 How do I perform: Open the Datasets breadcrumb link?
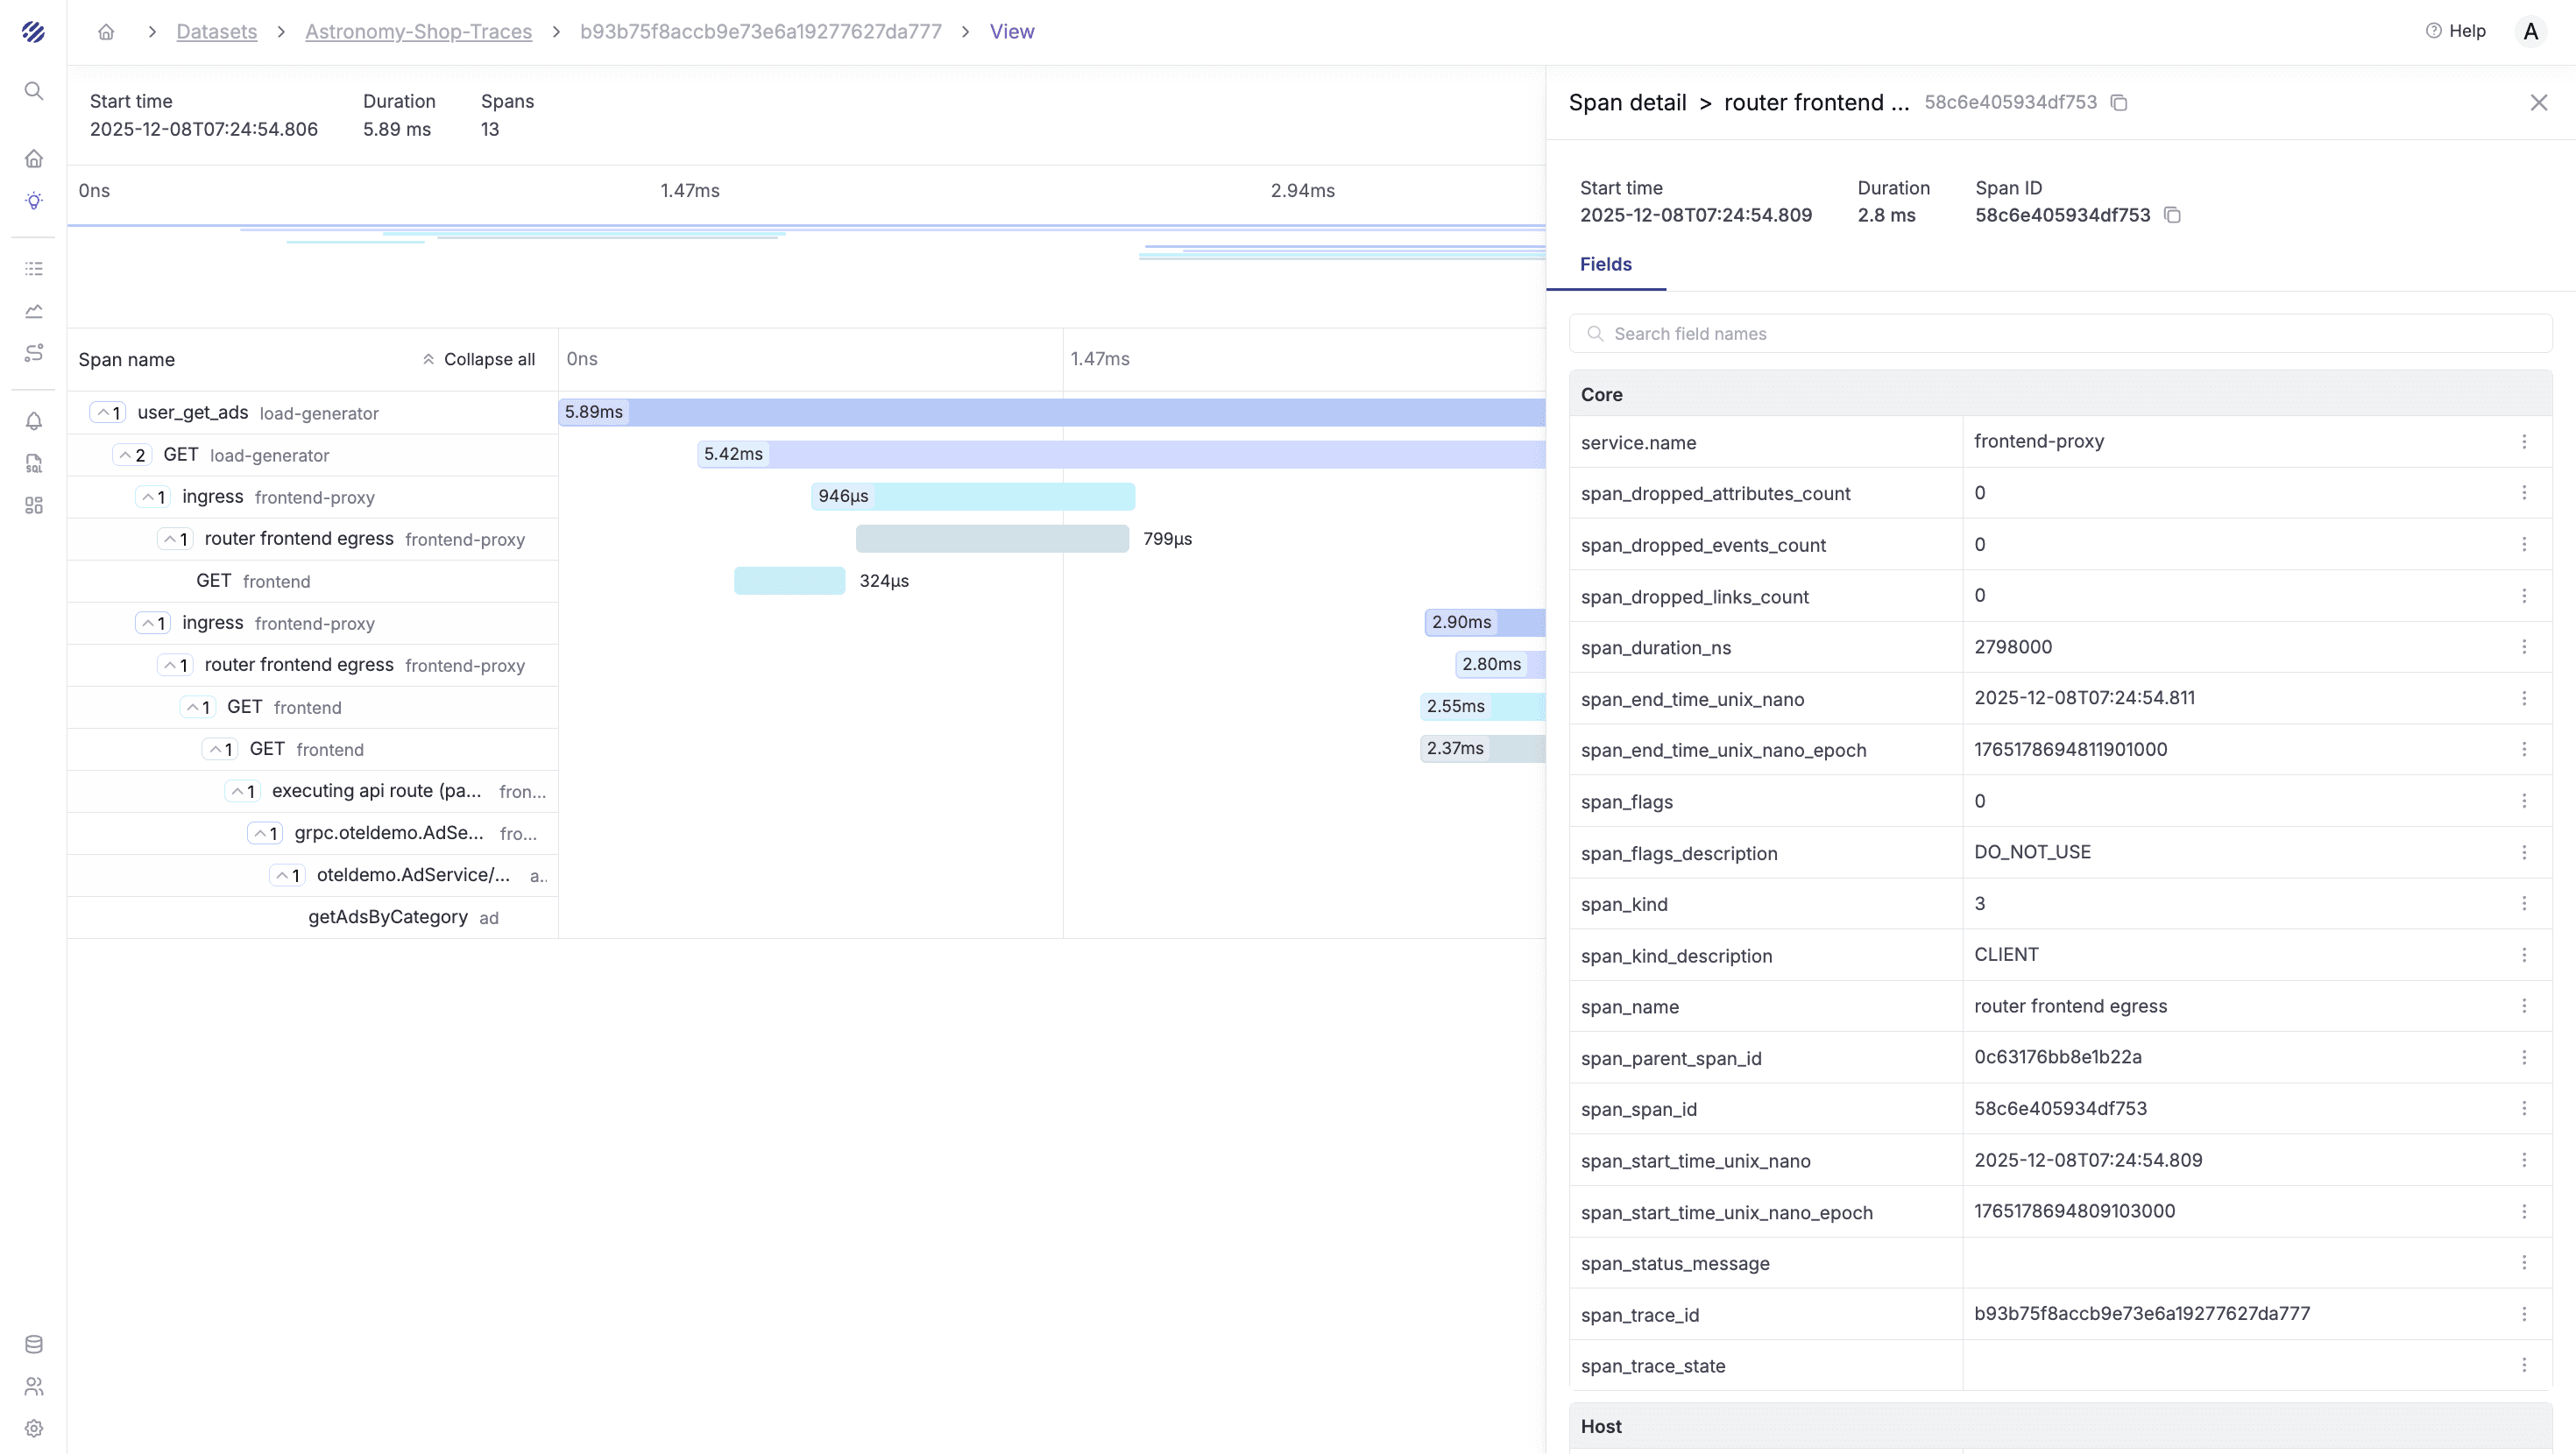[x=216, y=32]
